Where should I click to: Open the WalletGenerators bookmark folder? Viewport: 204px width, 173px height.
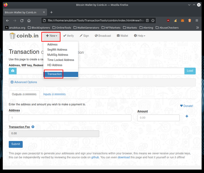point(86,28)
